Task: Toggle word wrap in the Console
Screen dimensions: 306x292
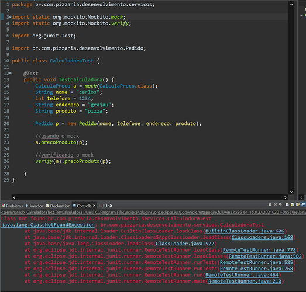Action: (298, 204)
